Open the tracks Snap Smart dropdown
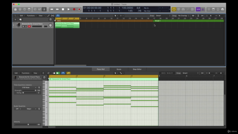Viewport: 238px width, 134px height. click(163, 16)
